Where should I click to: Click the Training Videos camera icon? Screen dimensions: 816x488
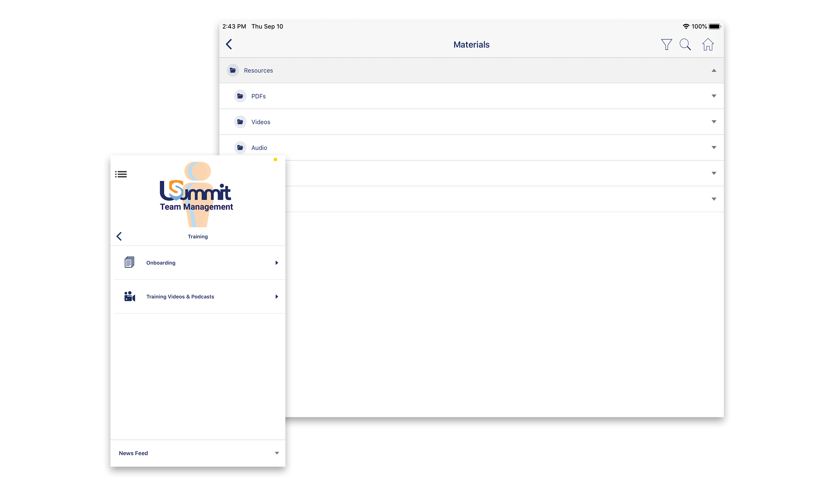(129, 296)
